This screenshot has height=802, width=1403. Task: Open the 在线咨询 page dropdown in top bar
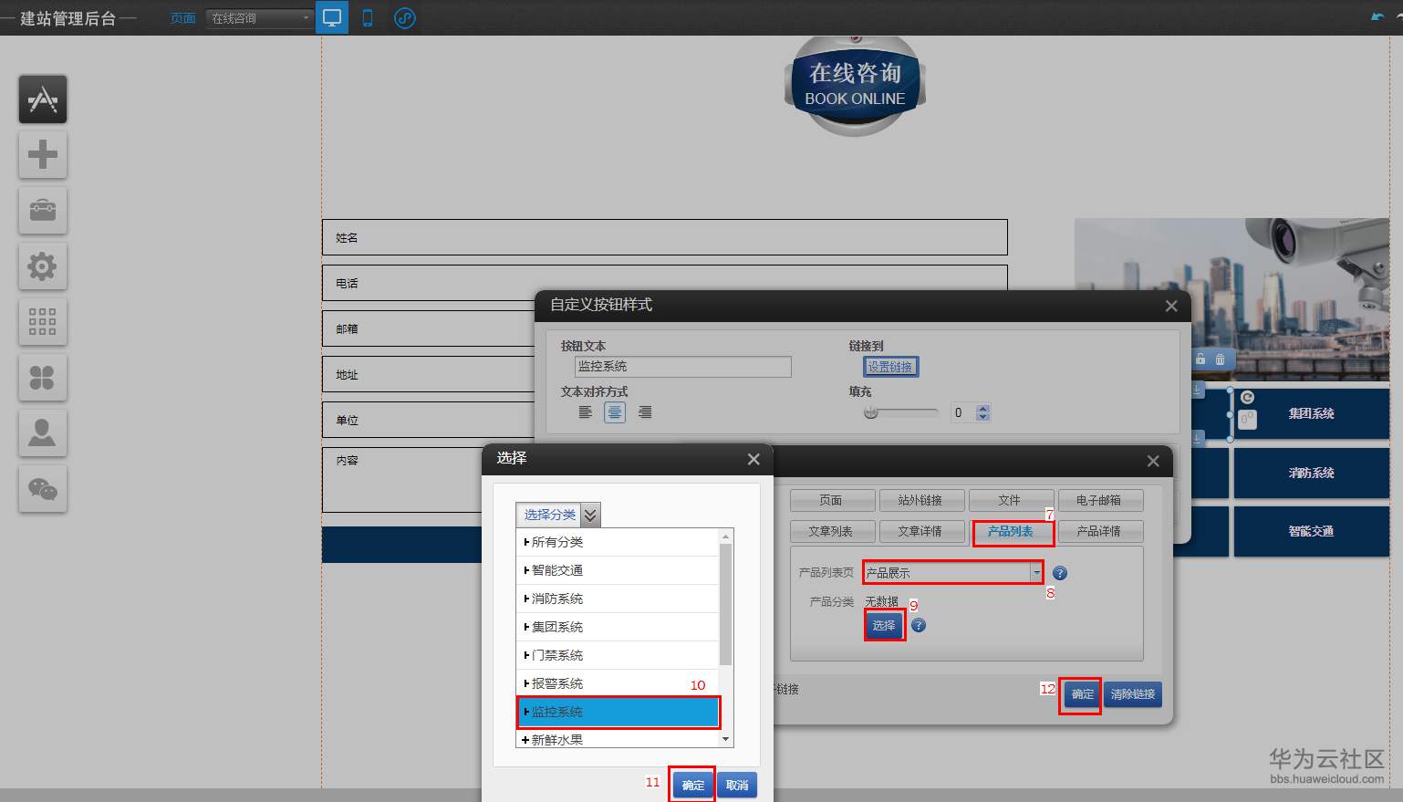(260, 18)
